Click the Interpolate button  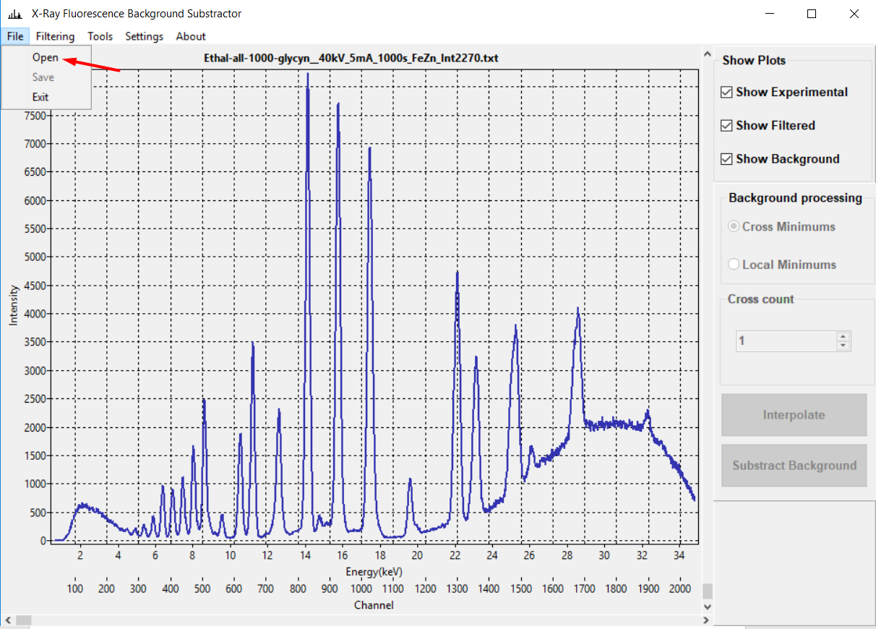point(794,415)
